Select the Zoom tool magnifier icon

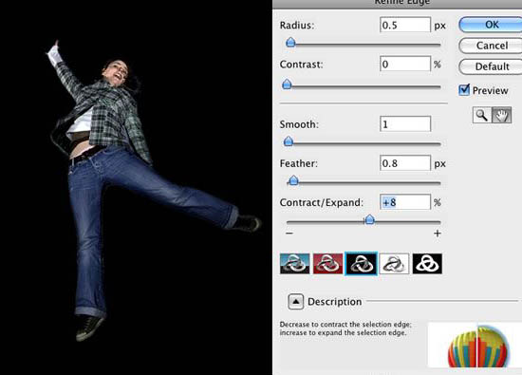coord(482,115)
